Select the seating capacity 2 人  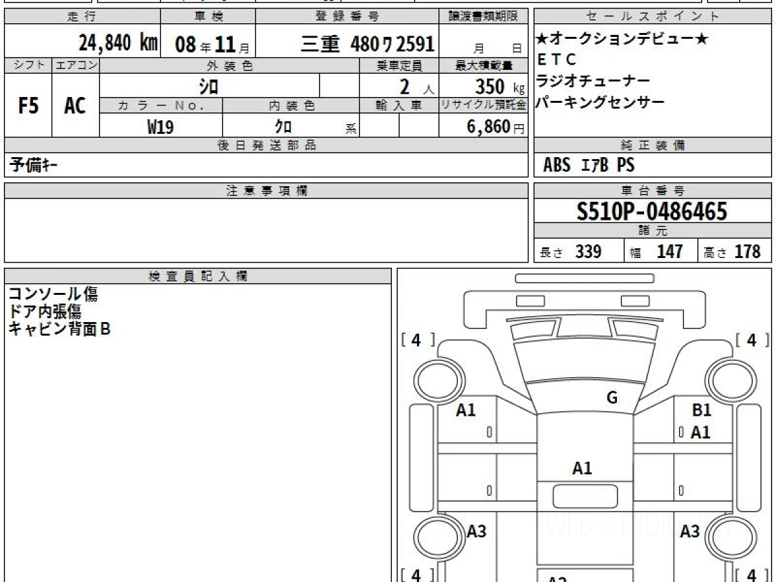click(416, 86)
